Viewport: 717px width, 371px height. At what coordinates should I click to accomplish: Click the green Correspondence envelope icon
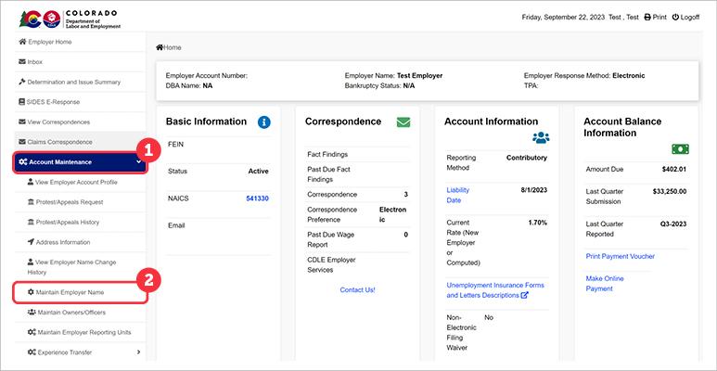coord(403,122)
